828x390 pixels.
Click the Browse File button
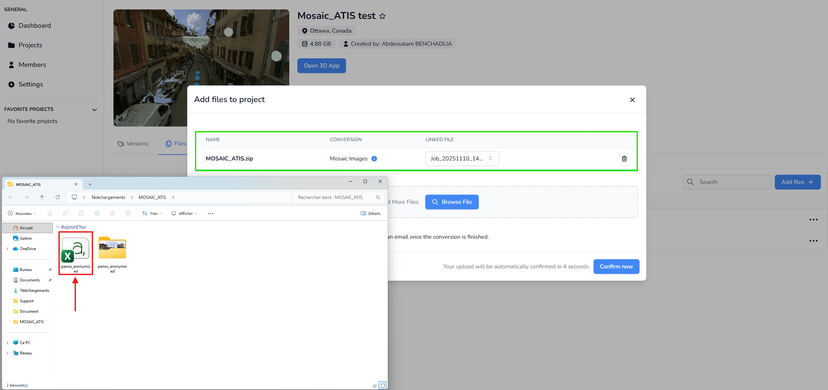click(451, 202)
